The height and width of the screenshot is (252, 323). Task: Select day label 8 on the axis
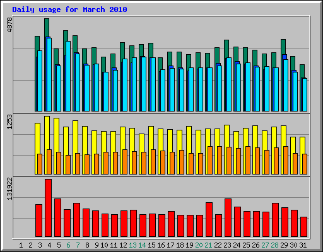(87, 245)
